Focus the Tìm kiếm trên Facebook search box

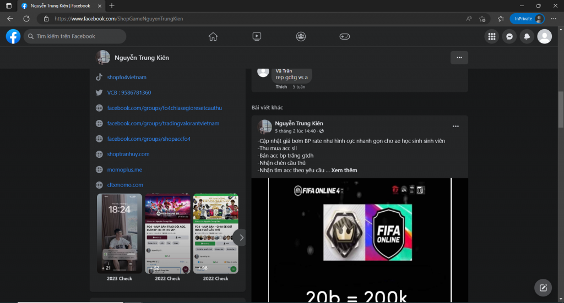point(75,36)
